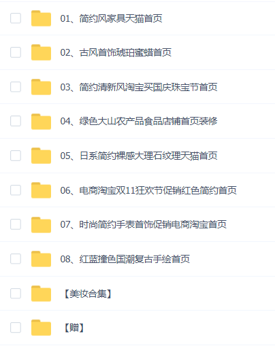Open 08、红蓝撞色国潮复古手绘首页 by name
The image size is (275, 350).
[125, 259]
